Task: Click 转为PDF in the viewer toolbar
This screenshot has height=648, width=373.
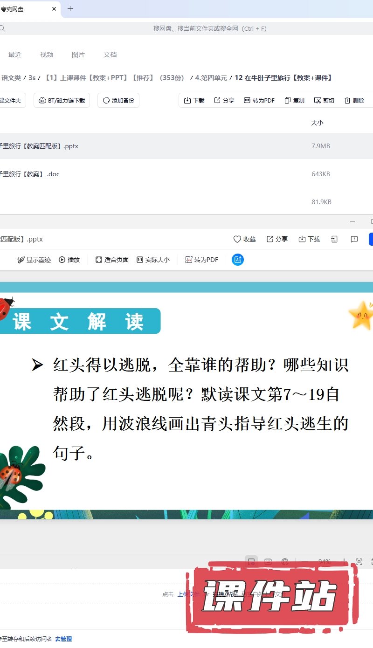Action: (x=201, y=260)
